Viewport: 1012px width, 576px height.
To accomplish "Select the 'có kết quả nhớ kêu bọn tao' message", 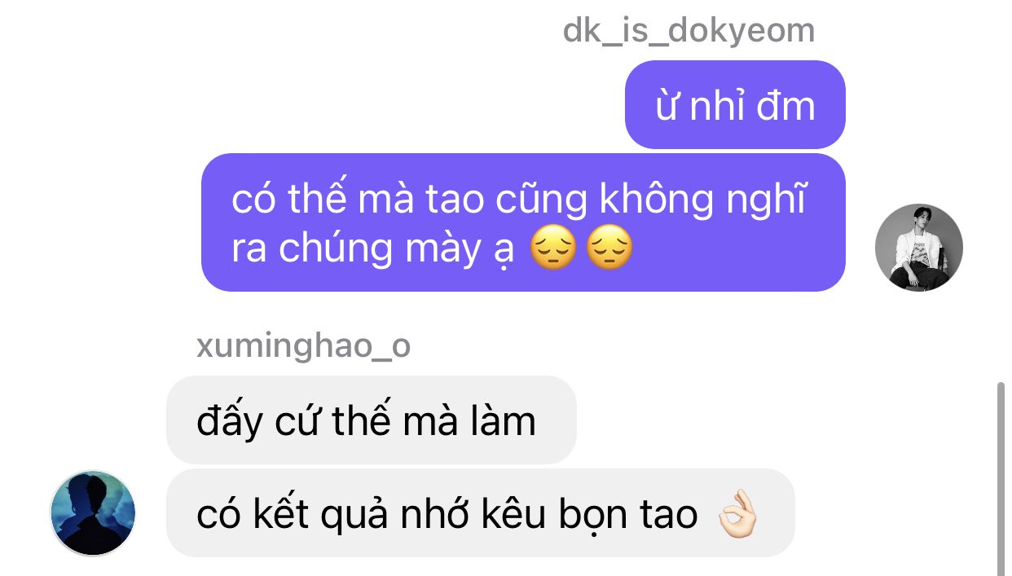I will [481, 513].
